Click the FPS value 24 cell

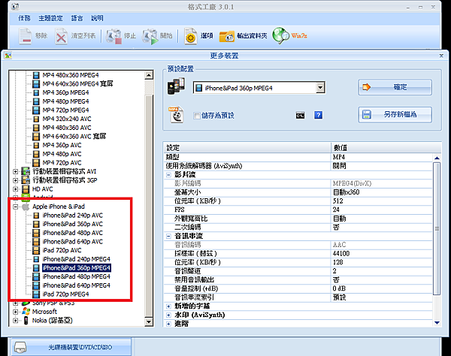[x=382, y=210]
